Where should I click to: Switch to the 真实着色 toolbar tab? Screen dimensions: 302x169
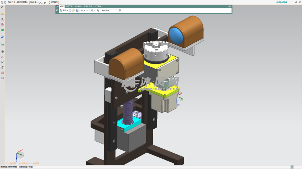point(78,6)
